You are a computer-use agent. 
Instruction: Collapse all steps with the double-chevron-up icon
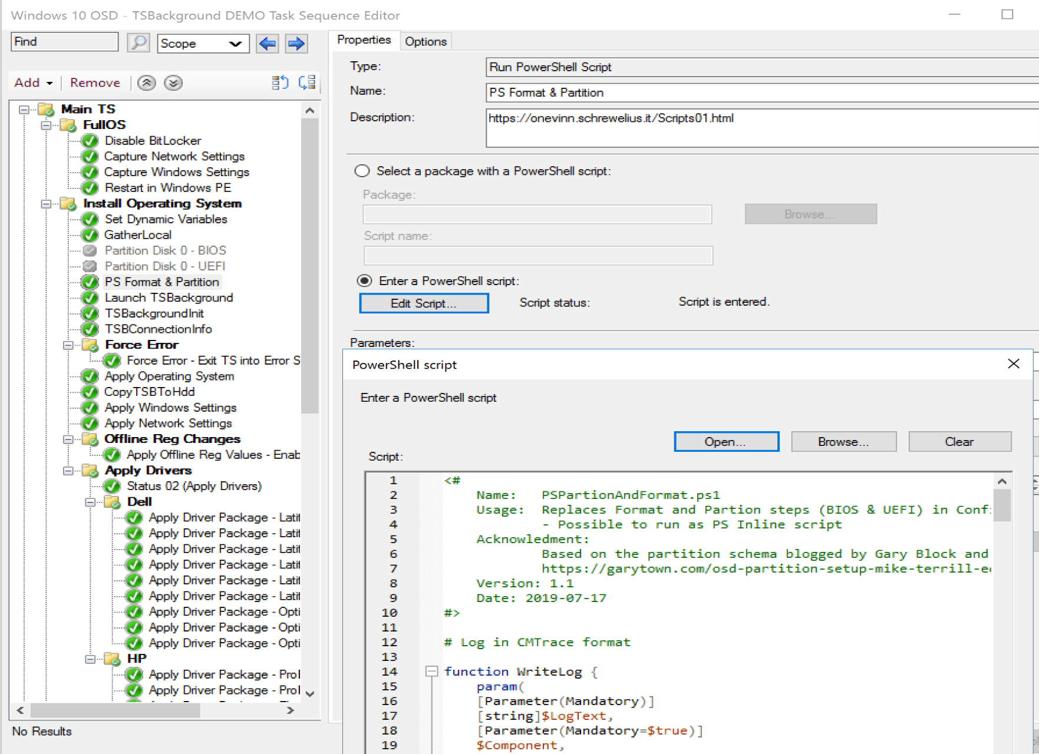[147, 83]
